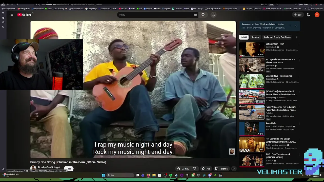Open options for Beastie Boys - Intergalactic

[299, 76]
